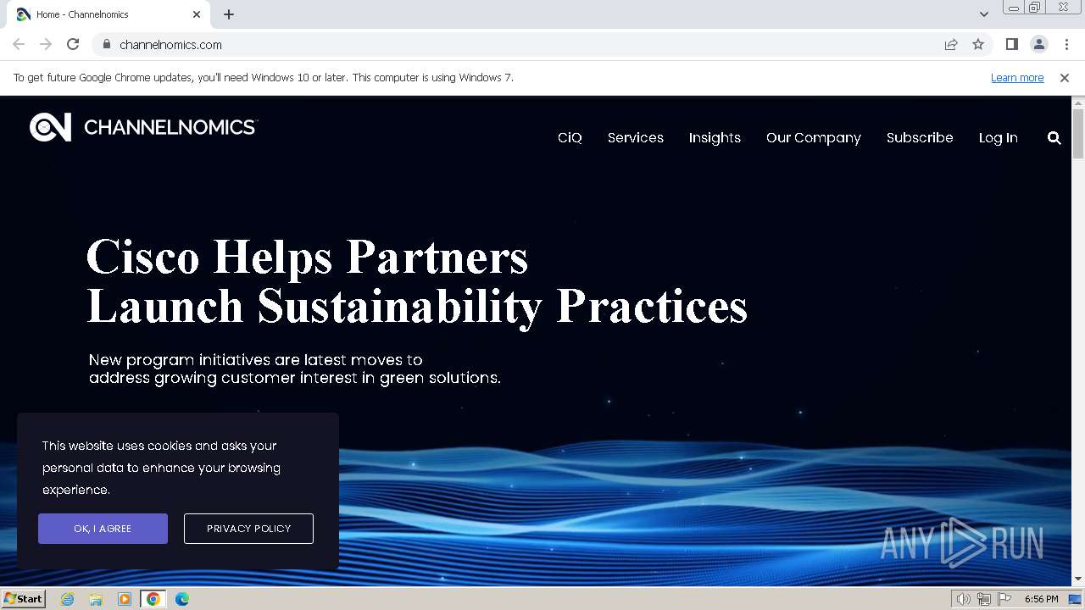Select the Home - Channelnomics tab
Image resolution: width=1085 pixels, height=610 pixels.
point(108,14)
